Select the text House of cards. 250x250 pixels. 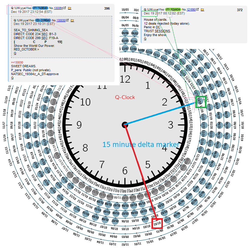point(156,20)
